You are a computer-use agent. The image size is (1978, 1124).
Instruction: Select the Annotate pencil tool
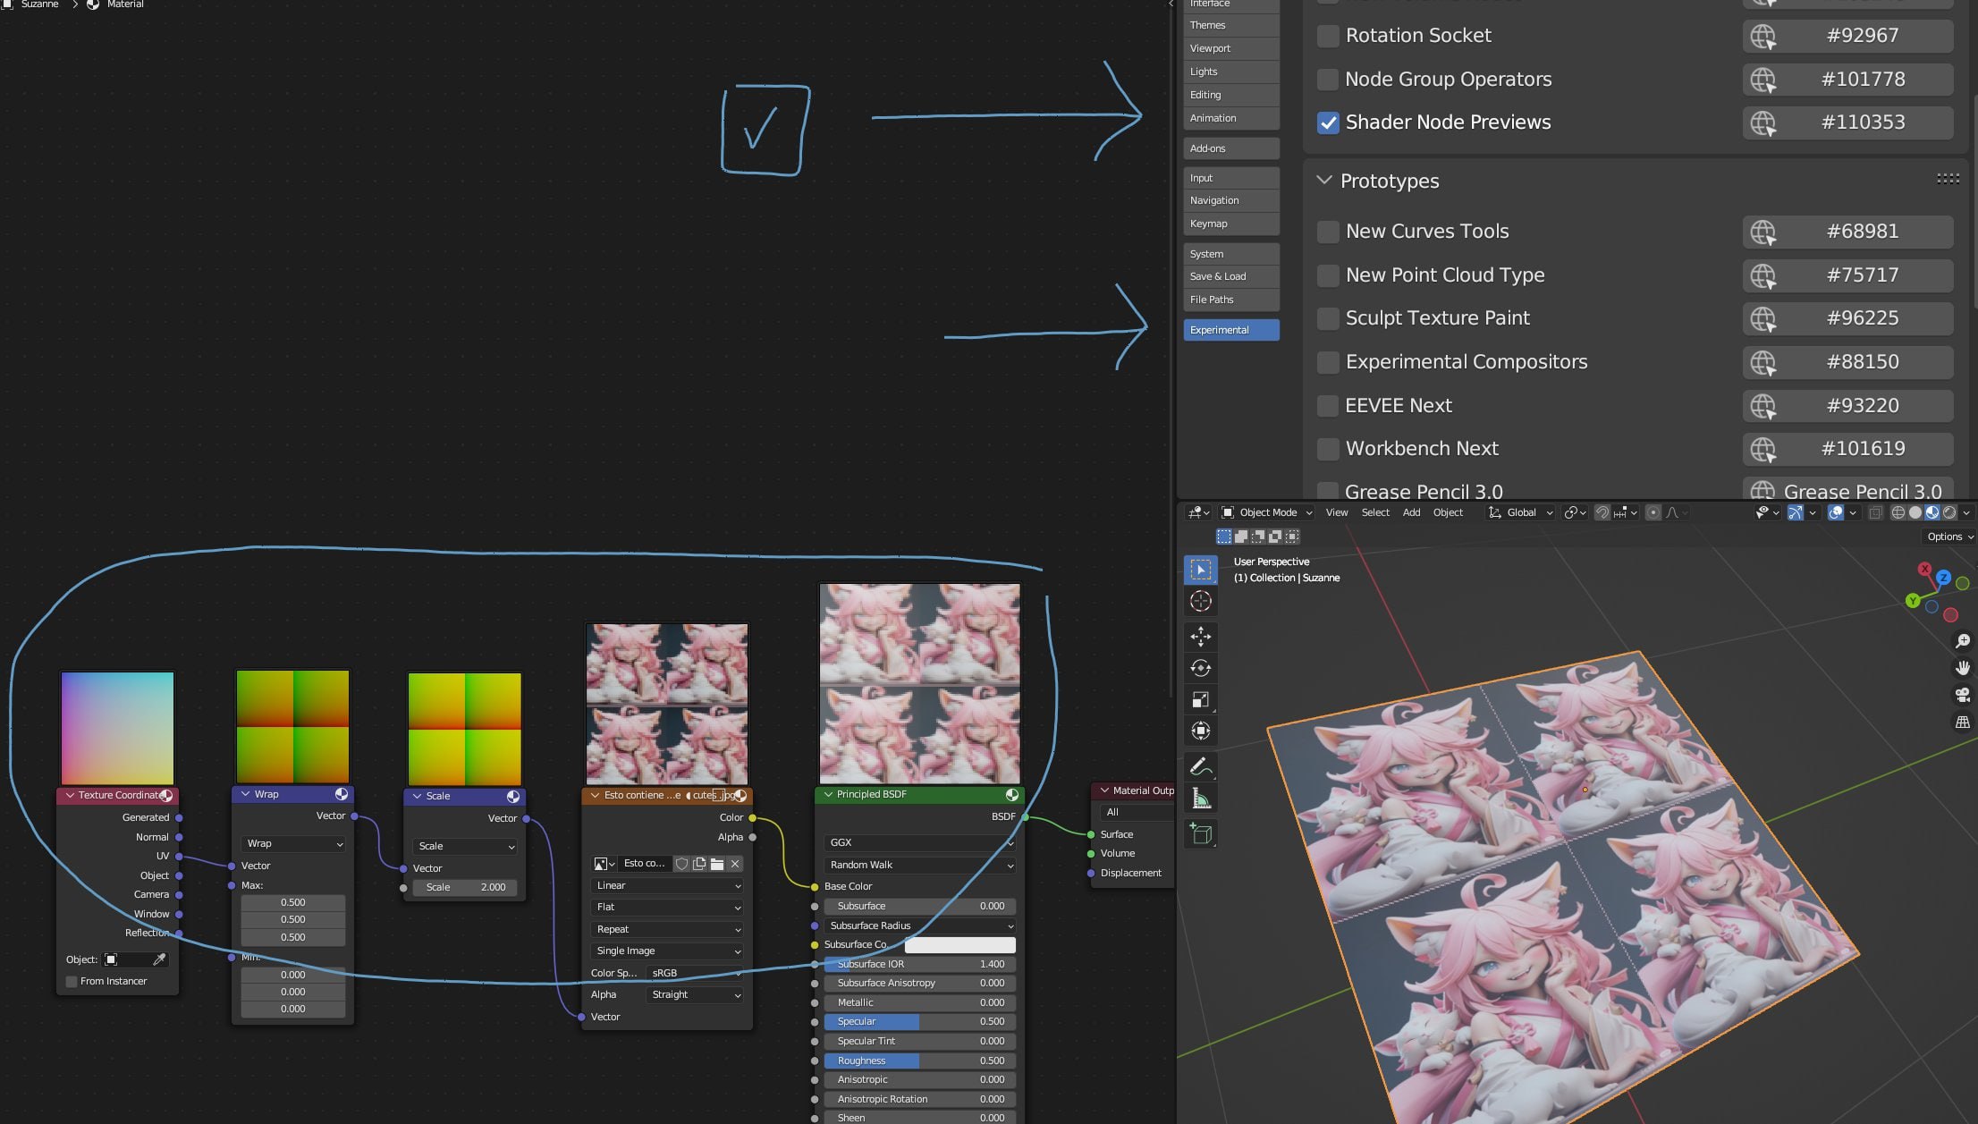(1200, 766)
